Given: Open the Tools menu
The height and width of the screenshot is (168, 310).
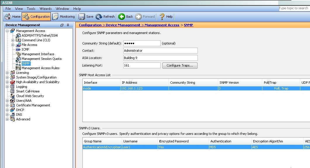Looking at the screenshot, I should (31, 9).
